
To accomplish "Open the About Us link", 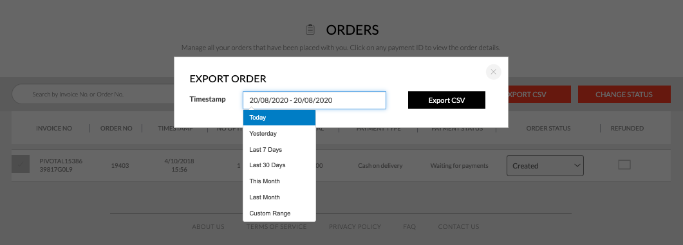I will [x=208, y=227].
